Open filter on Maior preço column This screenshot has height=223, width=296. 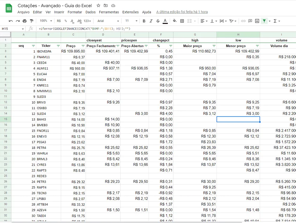point(214,46)
